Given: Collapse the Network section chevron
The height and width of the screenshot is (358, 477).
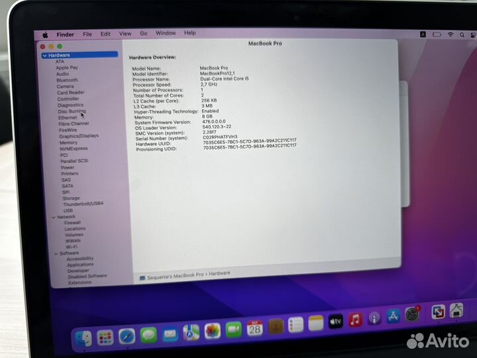Looking at the screenshot, I should [x=54, y=217].
